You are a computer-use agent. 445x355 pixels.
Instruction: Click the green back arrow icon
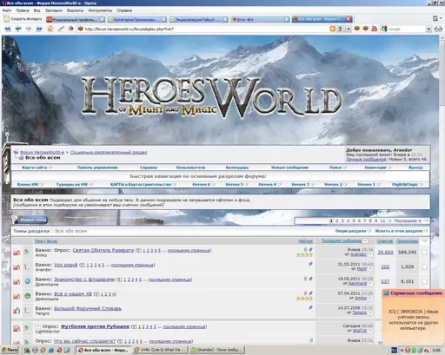(18, 29)
